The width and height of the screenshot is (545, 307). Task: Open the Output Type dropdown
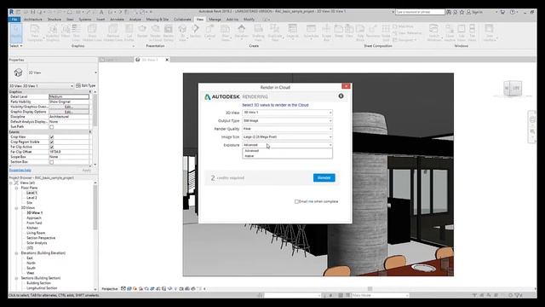pos(287,121)
